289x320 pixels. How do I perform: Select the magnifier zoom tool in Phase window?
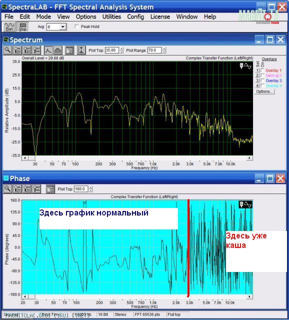8,189
